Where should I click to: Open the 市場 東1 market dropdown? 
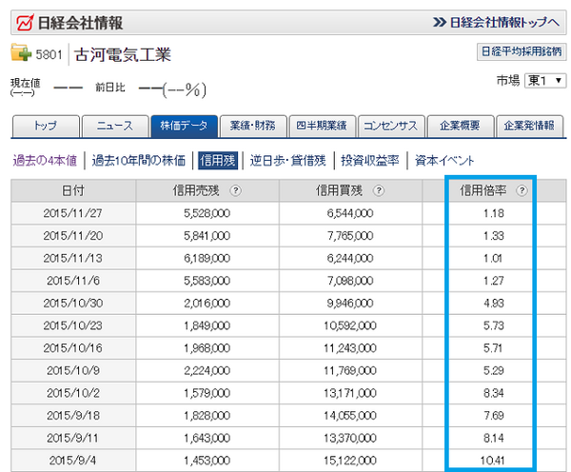pyautogui.click(x=545, y=81)
